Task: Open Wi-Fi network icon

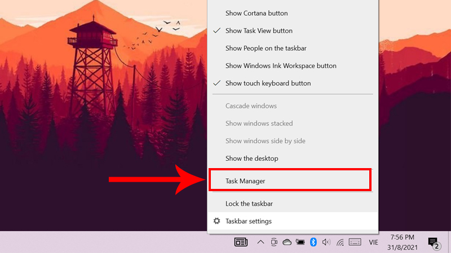Action: coord(341,243)
